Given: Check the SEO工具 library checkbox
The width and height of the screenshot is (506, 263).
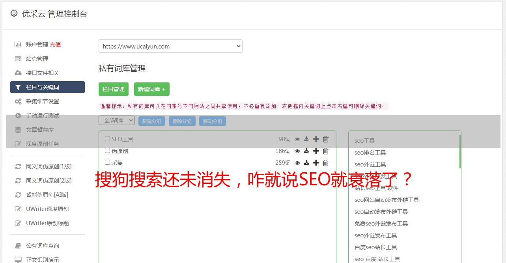Looking at the screenshot, I should [107, 139].
